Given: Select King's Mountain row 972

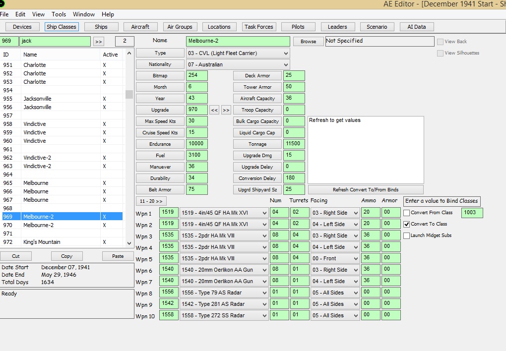Looking at the screenshot, I should 62,242.
